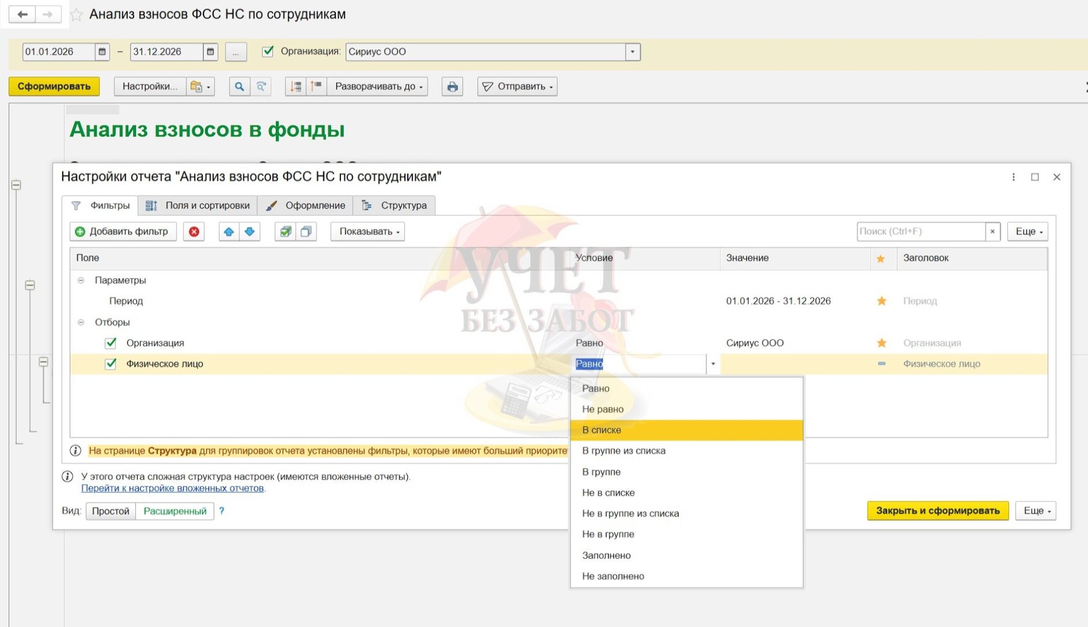The image size is (1088, 627).
Task: Select Не в группе condition
Action: tap(687, 535)
